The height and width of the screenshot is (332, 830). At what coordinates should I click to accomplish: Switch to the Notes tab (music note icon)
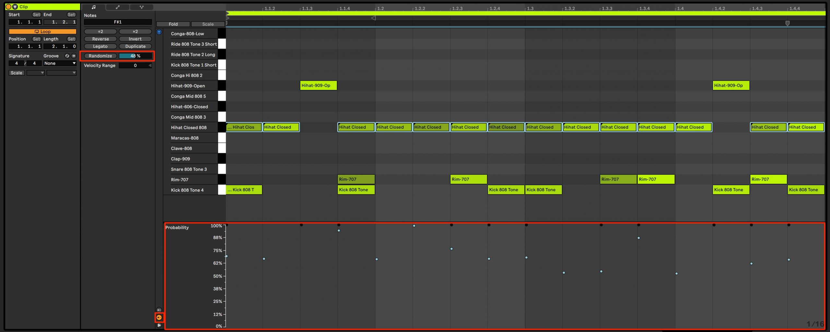tap(93, 7)
